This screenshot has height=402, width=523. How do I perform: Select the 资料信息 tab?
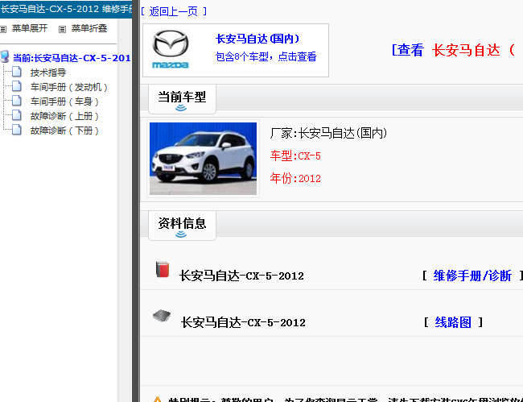[x=182, y=226]
